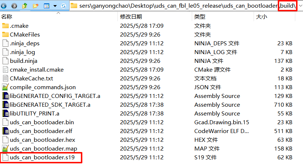Refresh the folder listing
This screenshot has height=167, width=303.
tap(63, 6)
